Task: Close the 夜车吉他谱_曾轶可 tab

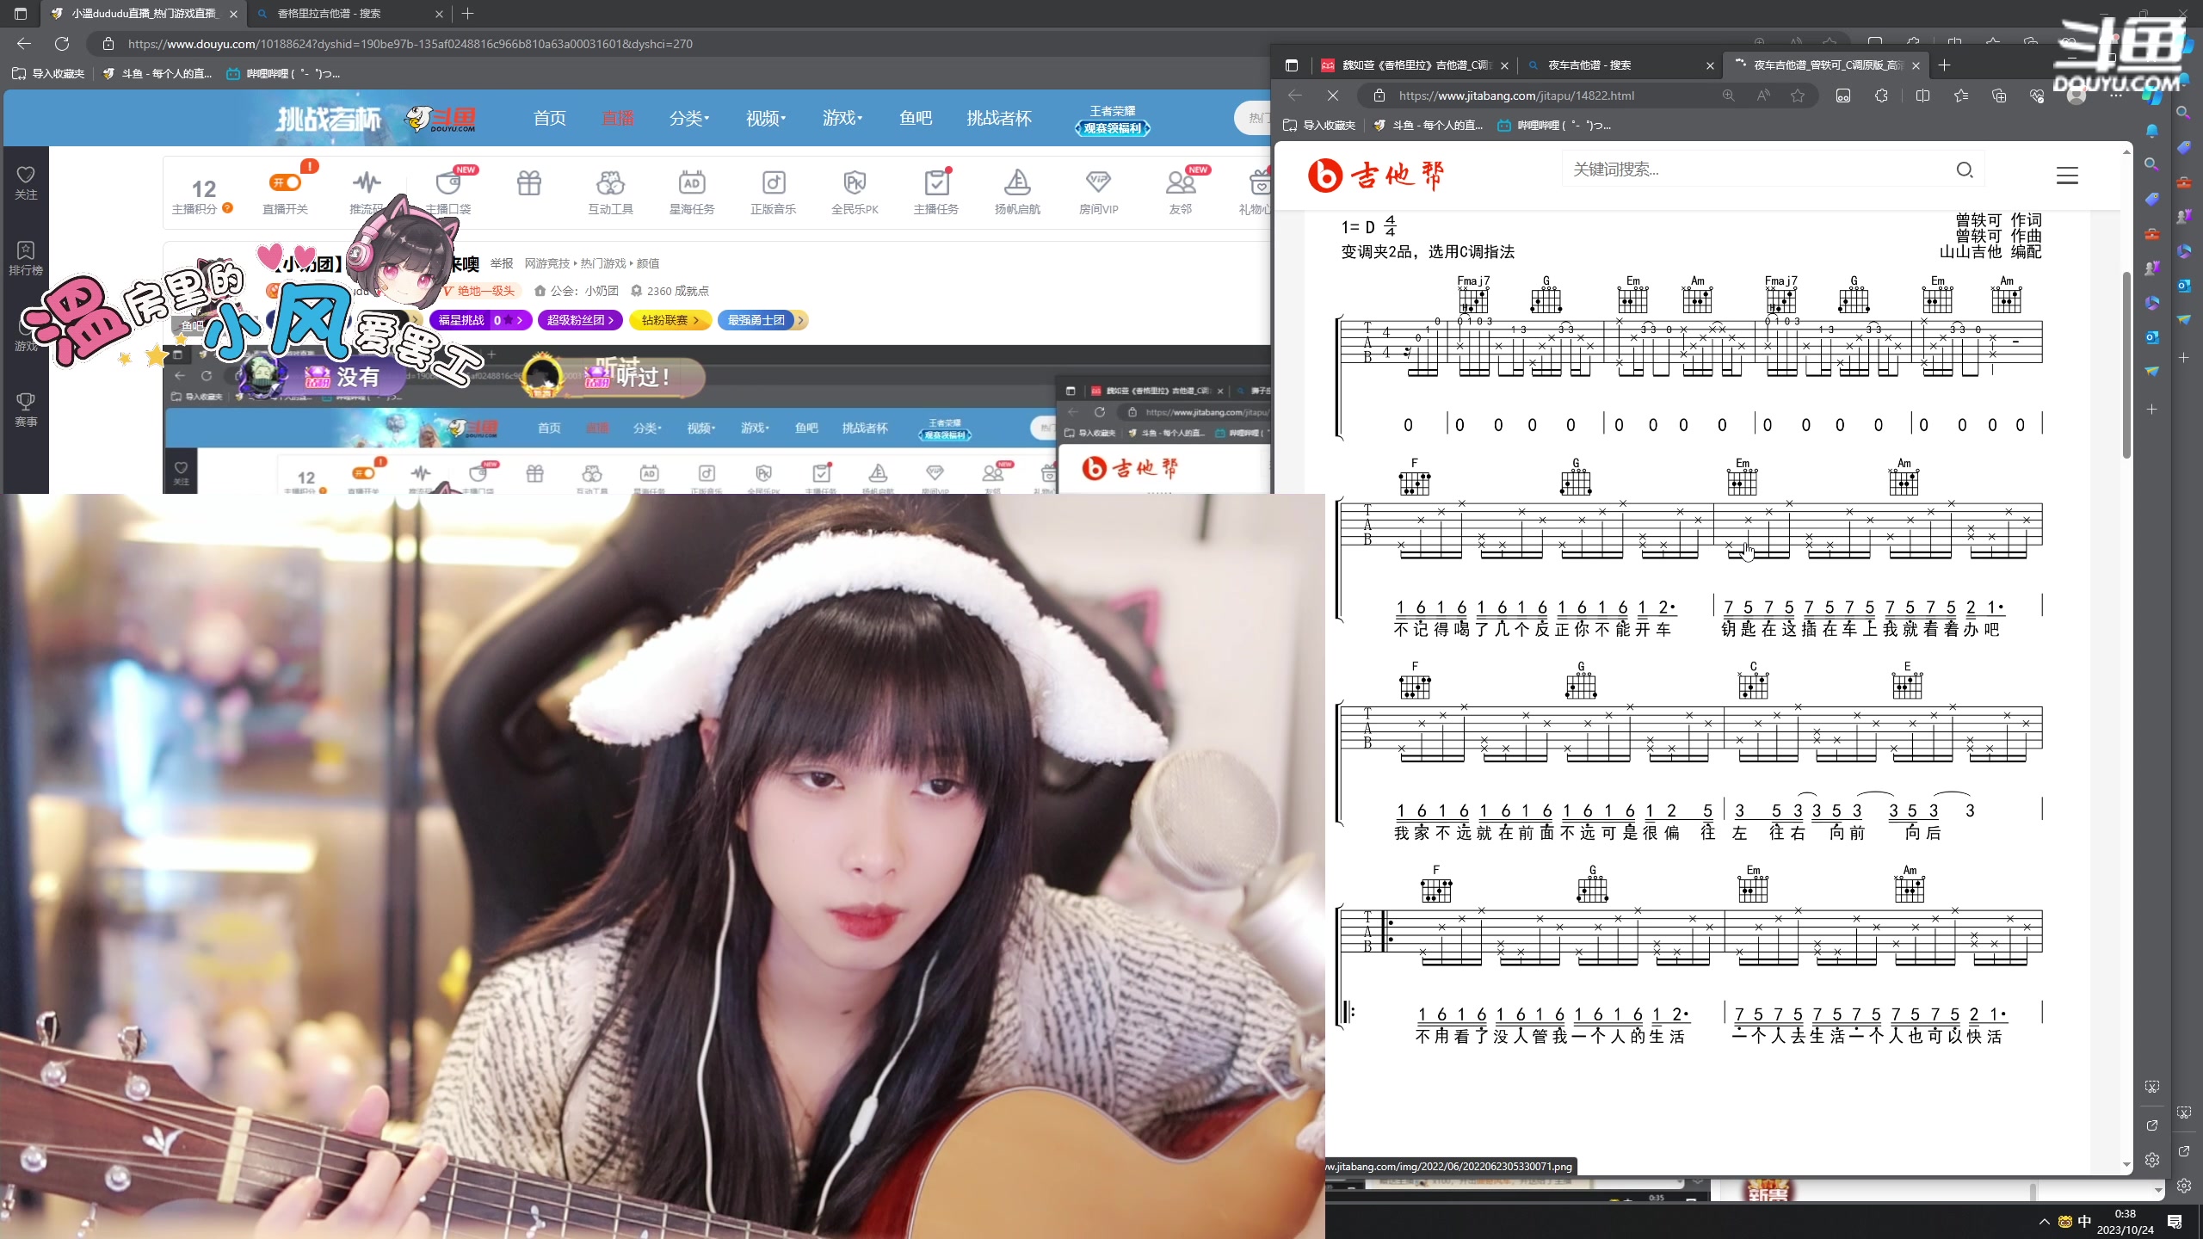Action: coord(1916,65)
